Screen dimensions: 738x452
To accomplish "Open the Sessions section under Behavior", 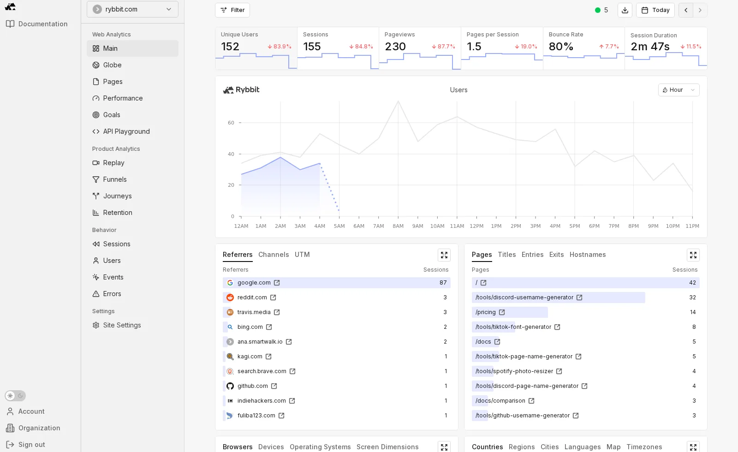I will pyautogui.click(x=132, y=244).
